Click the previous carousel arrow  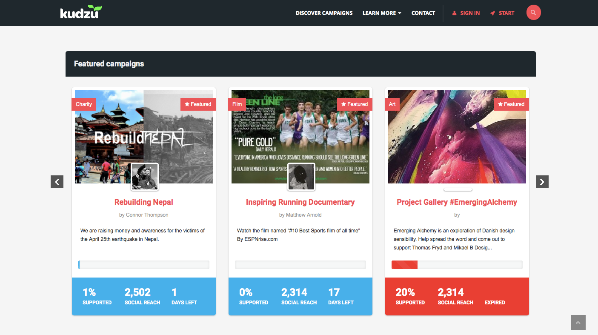(57, 182)
